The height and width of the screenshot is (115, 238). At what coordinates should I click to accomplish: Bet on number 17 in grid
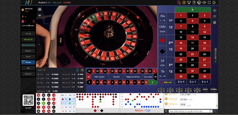point(192,43)
